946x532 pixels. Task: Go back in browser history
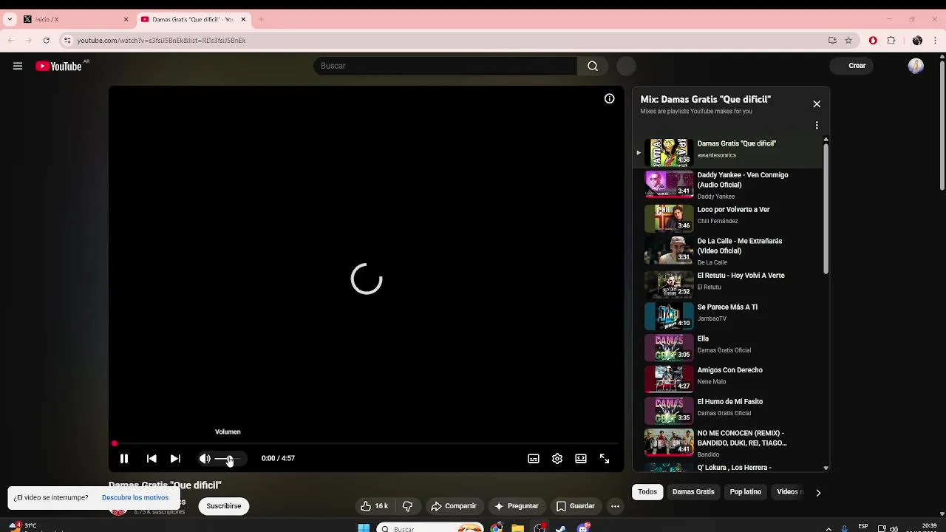point(11,41)
